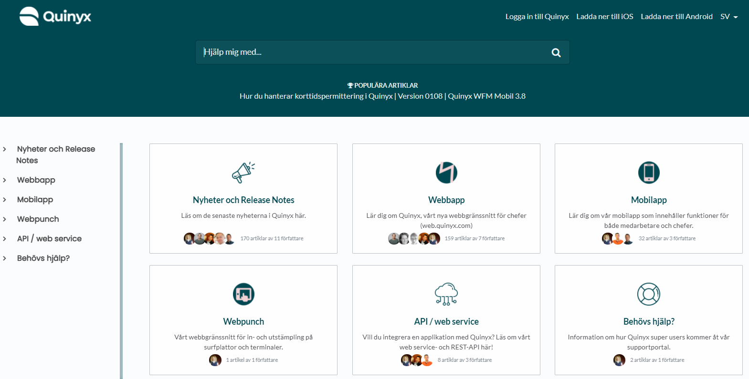Click the Webpunch tablet icon

243,294
